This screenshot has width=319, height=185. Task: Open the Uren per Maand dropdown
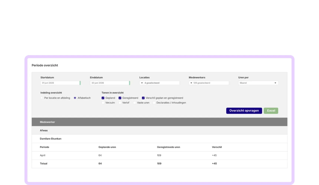tap(258, 83)
